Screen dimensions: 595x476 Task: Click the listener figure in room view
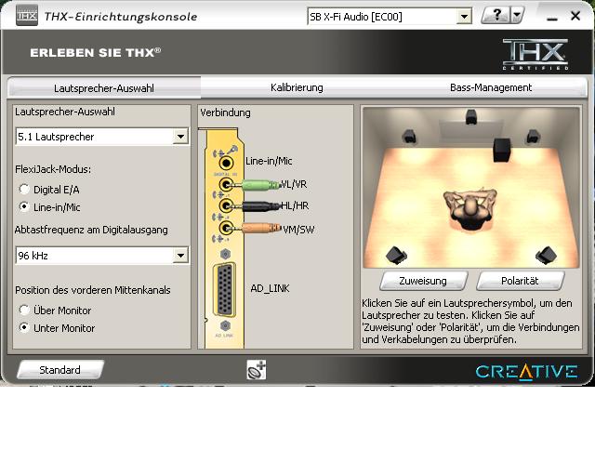click(469, 209)
